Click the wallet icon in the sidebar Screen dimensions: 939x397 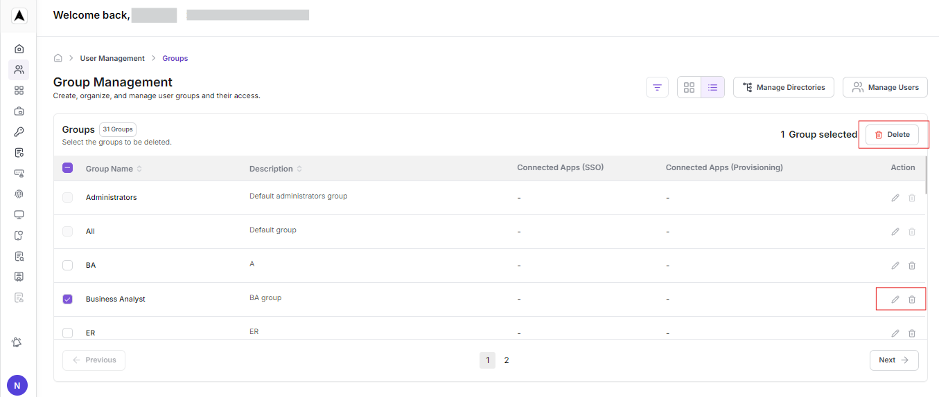click(19, 111)
